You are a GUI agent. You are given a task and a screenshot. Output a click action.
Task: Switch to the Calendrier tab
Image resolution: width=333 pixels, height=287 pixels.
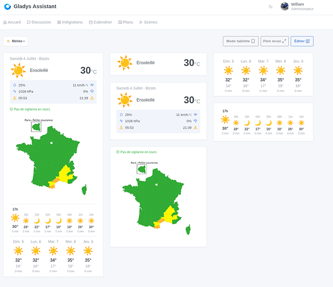point(100,22)
